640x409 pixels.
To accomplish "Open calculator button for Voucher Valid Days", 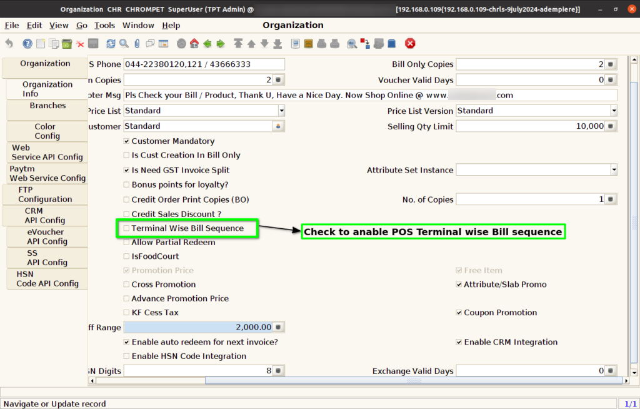I will pyautogui.click(x=611, y=79).
